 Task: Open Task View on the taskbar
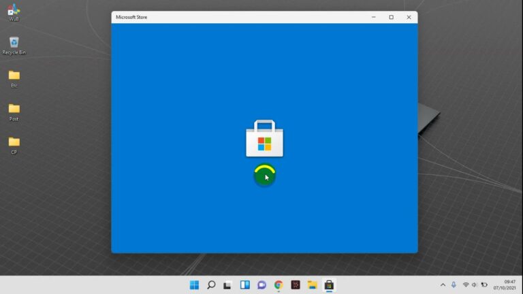228,285
